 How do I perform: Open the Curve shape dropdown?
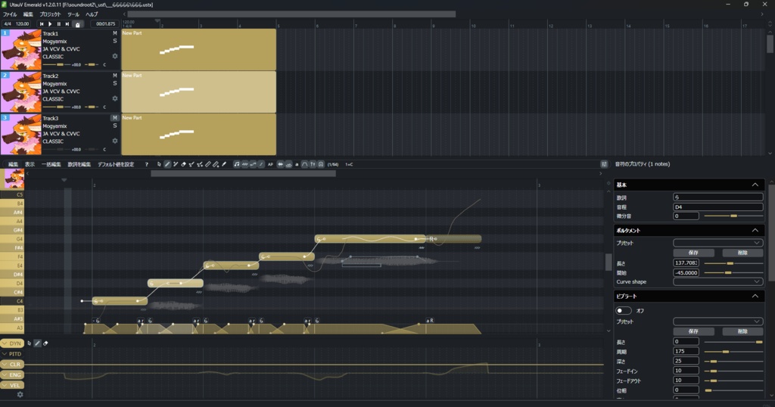(717, 281)
